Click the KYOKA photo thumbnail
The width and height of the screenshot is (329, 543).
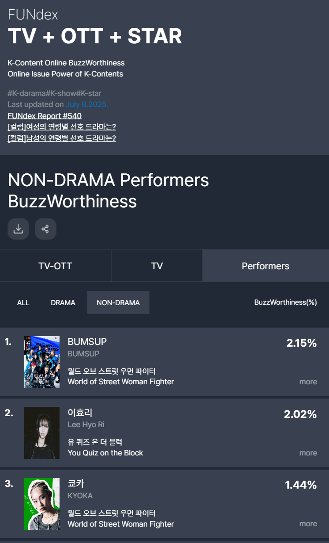pyautogui.click(x=42, y=504)
